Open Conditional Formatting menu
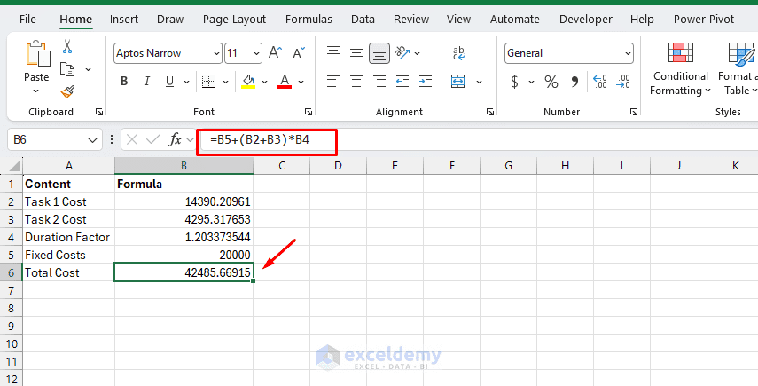Image resolution: width=758 pixels, height=386 pixels. click(x=681, y=68)
